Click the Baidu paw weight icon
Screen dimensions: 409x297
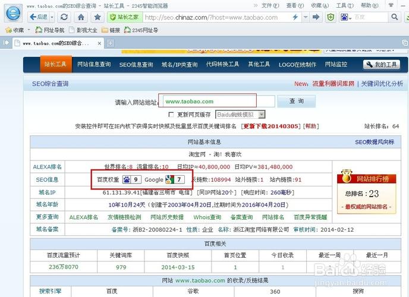click(127, 179)
